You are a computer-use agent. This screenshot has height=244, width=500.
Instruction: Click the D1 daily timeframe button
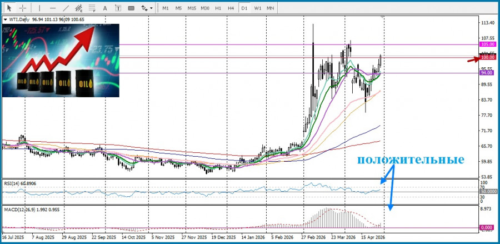pyautogui.click(x=244, y=8)
